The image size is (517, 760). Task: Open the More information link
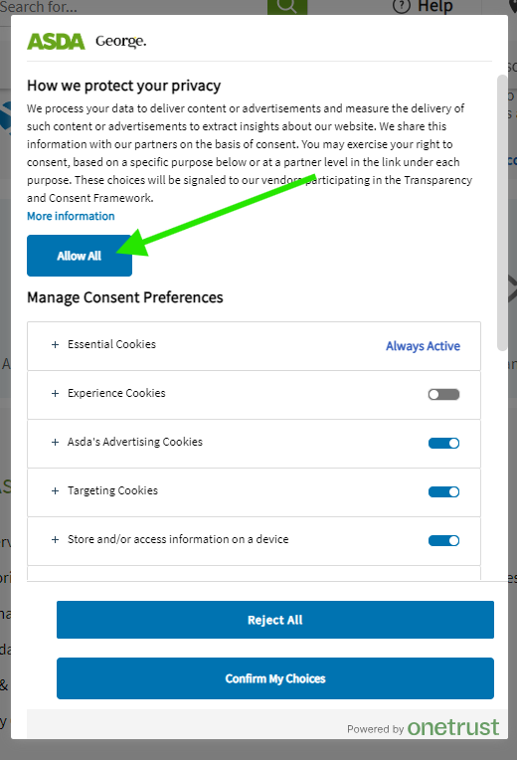tap(71, 216)
